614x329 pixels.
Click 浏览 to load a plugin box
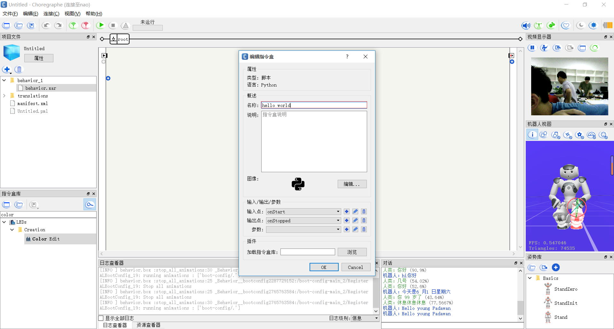click(x=352, y=252)
